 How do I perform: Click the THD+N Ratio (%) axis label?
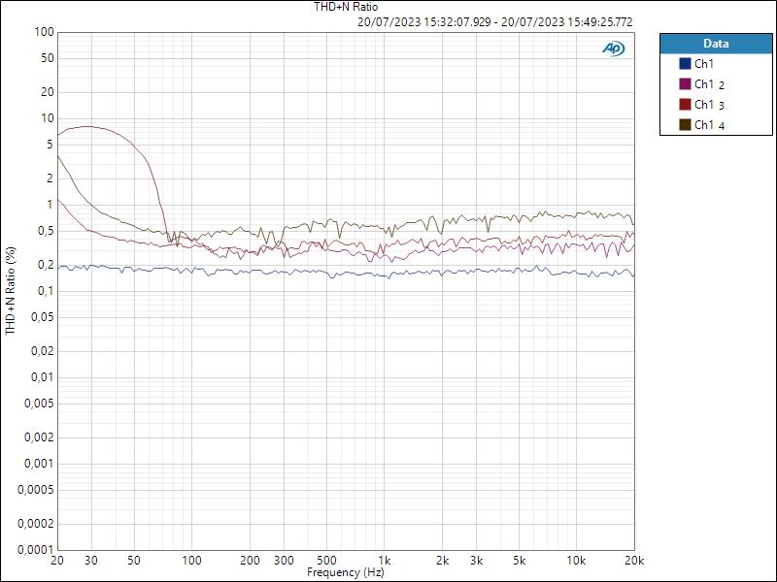click(x=10, y=291)
